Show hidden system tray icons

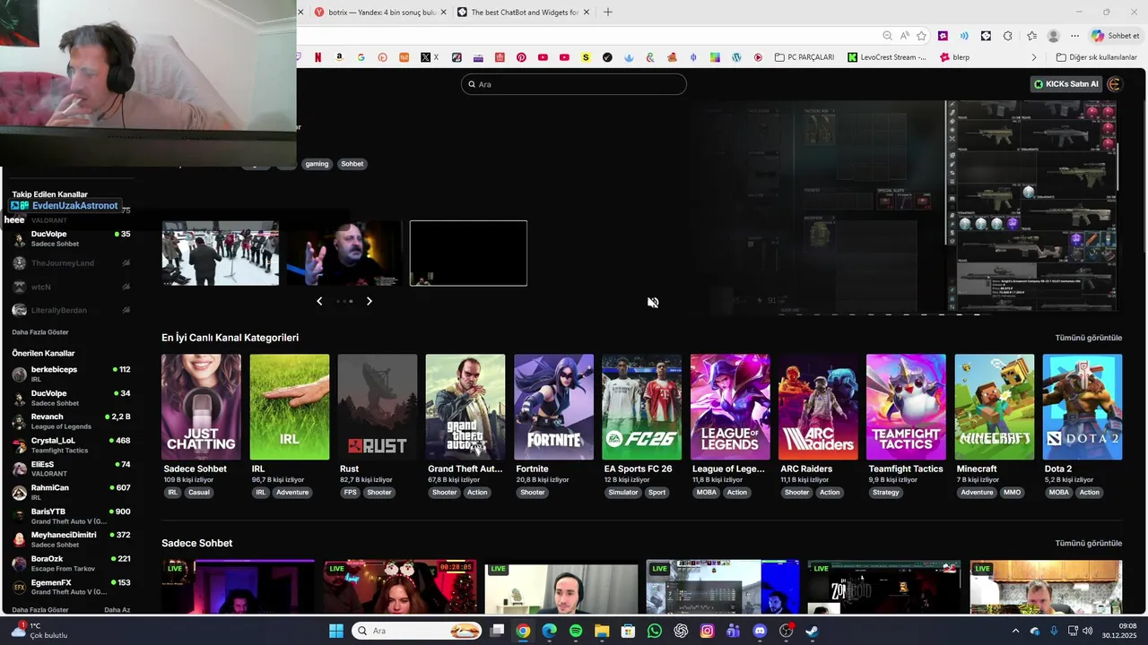(1015, 631)
